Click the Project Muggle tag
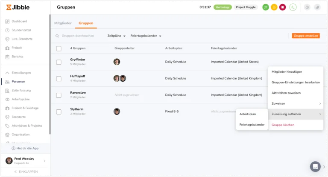Image resolution: width=328 pixels, height=177 pixels. (246, 7)
